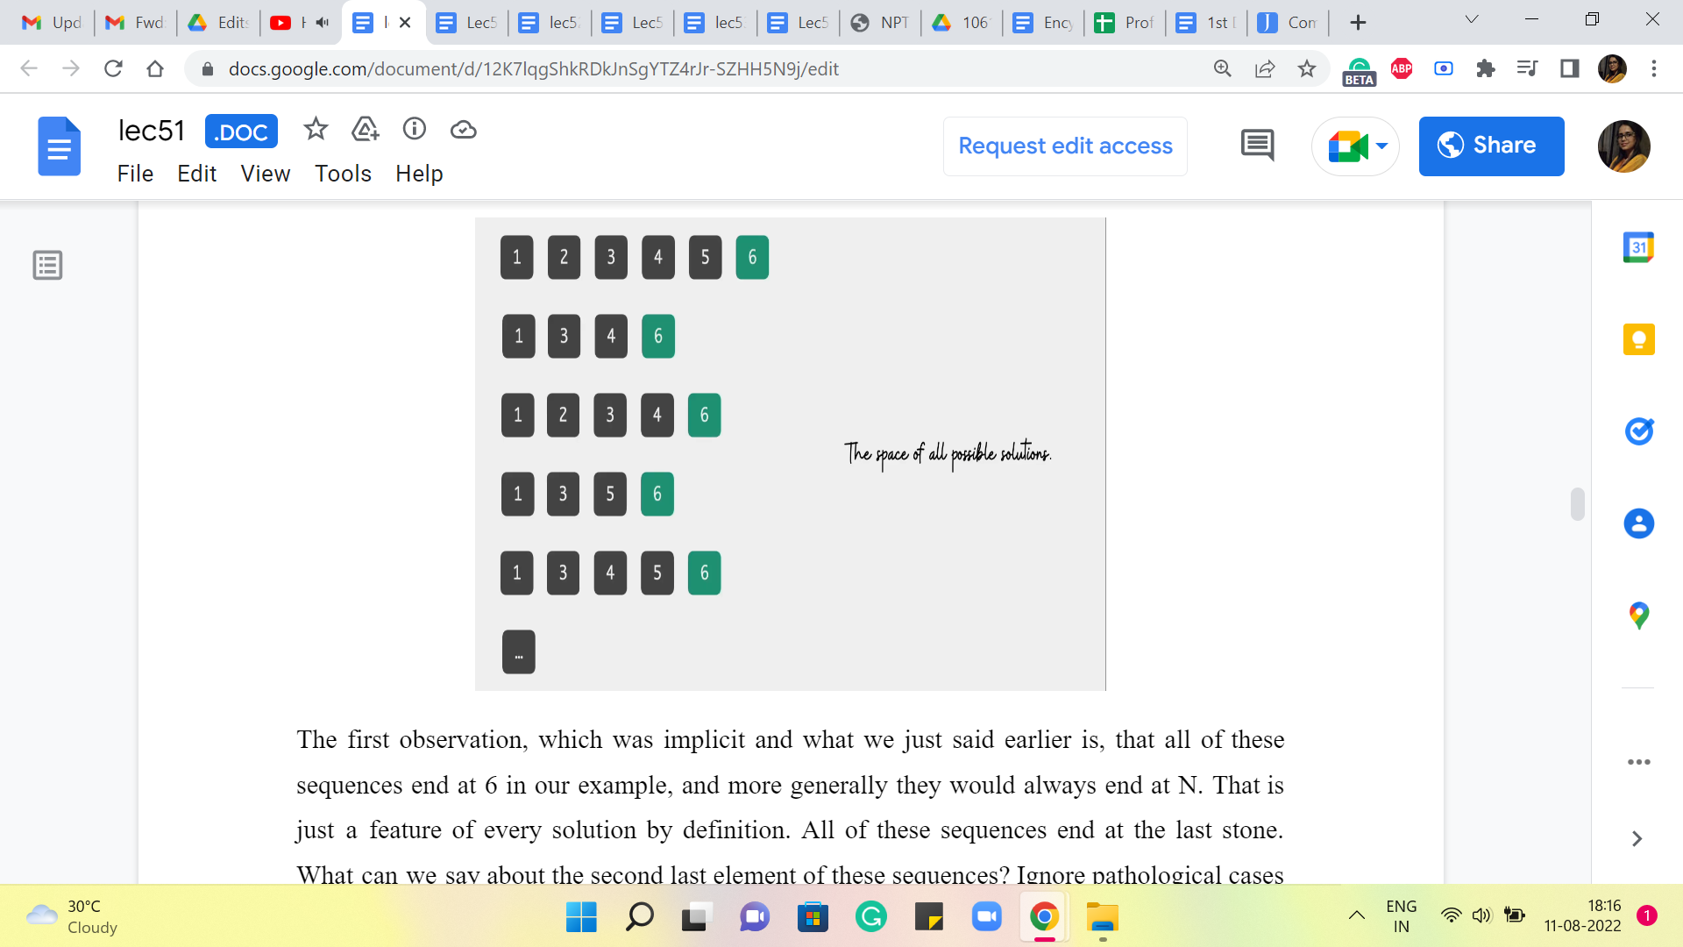Screen dimensions: 1683x947
Task: Open document details info icon
Action: pyautogui.click(x=414, y=130)
